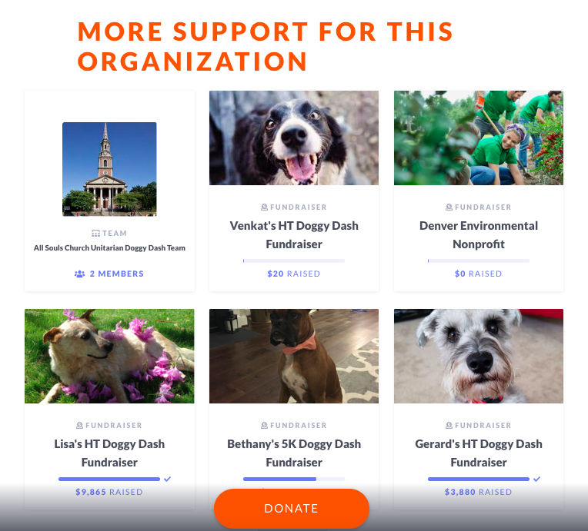Screen dimensions: 588x531
Task: Click fundraiser icon on Bethany's card
Action: [x=265, y=426]
